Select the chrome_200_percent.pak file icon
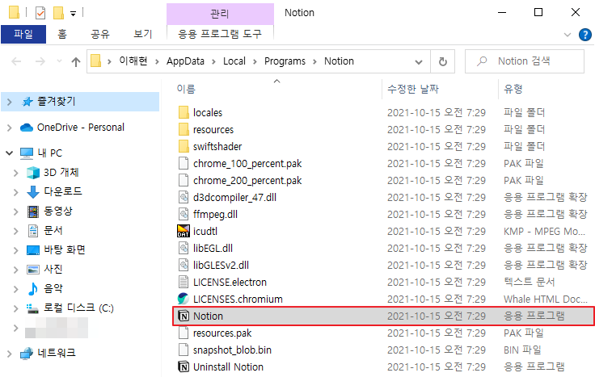The width and height of the screenshot is (595, 377). (x=184, y=180)
